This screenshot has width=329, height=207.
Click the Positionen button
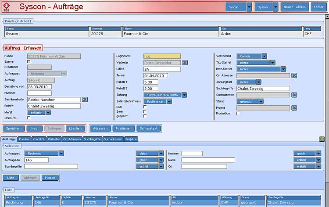pyautogui.click(x=123, y=128)
